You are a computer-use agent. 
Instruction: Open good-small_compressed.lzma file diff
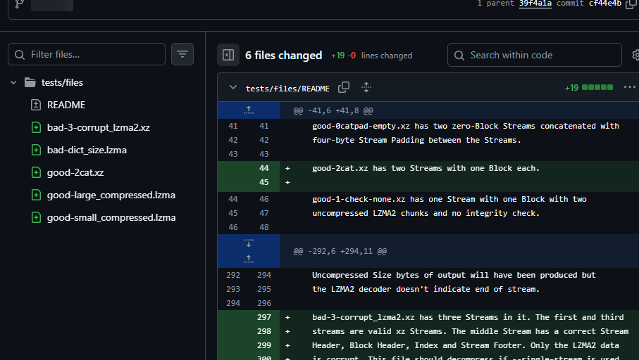pos(111,217)
